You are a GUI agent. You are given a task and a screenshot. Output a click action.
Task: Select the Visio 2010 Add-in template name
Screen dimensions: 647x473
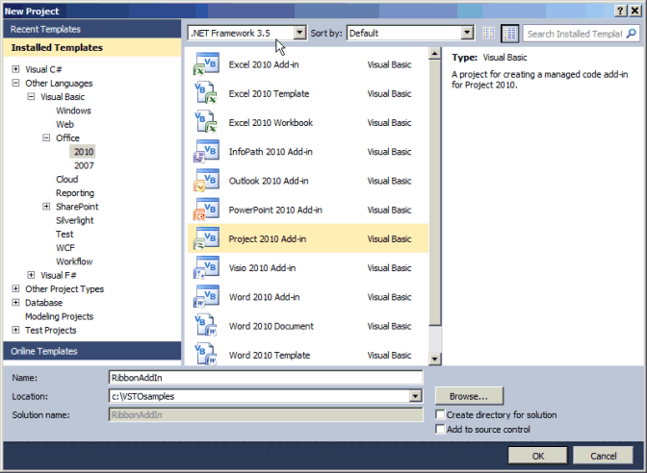pos(262,268)
